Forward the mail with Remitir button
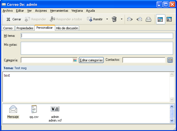Viewport: 177px width, 131px height. point(95,19)
